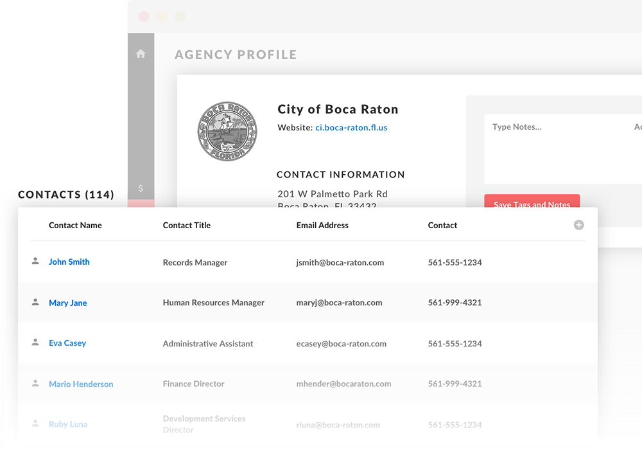Click the Contact Name column header

[x=75, y=225]
